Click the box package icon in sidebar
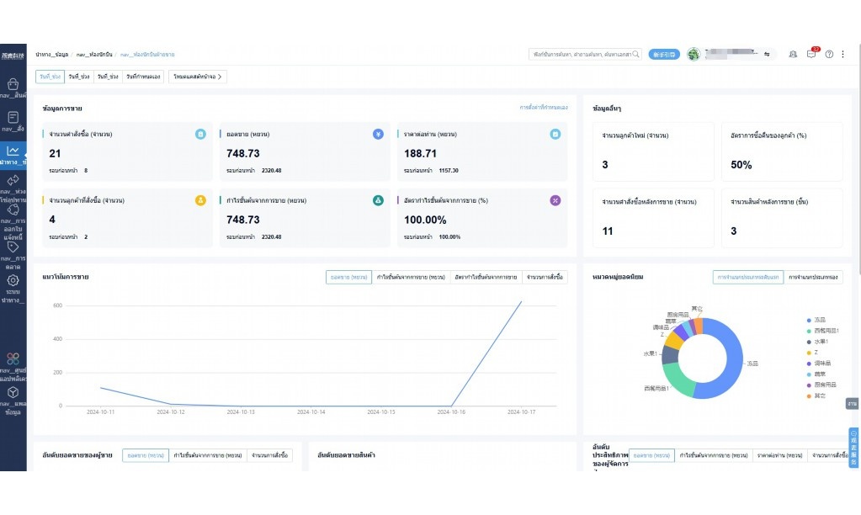861x515 pixels. pos(13,392)
